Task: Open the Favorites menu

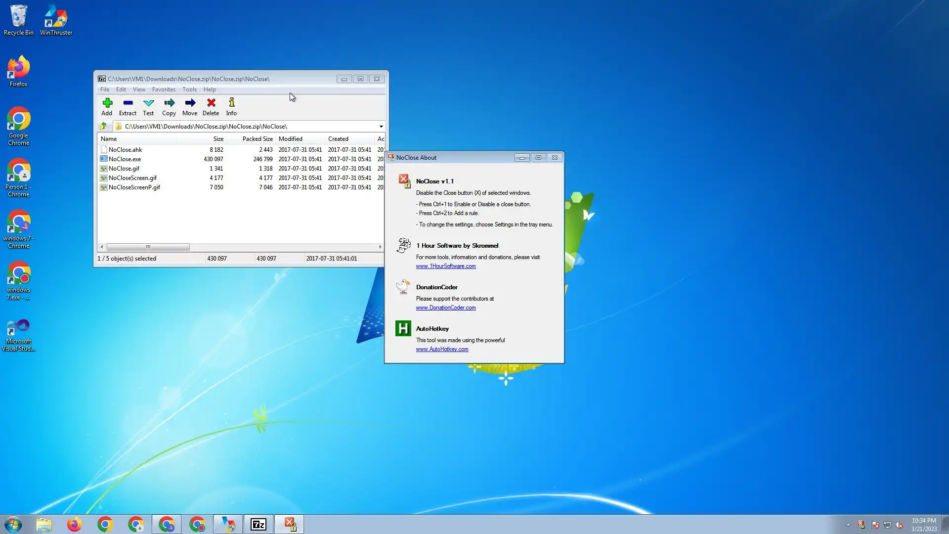Action: (x=164, y=89)
